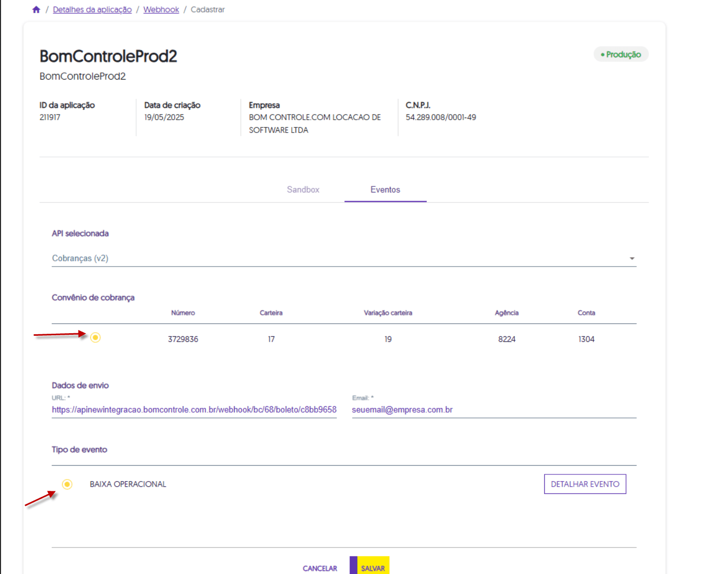Image resolution: width=725 pixels, height=574 pixels.
Task: Click the BomControleProd2 main heading
Action: (x=108, y=56)
